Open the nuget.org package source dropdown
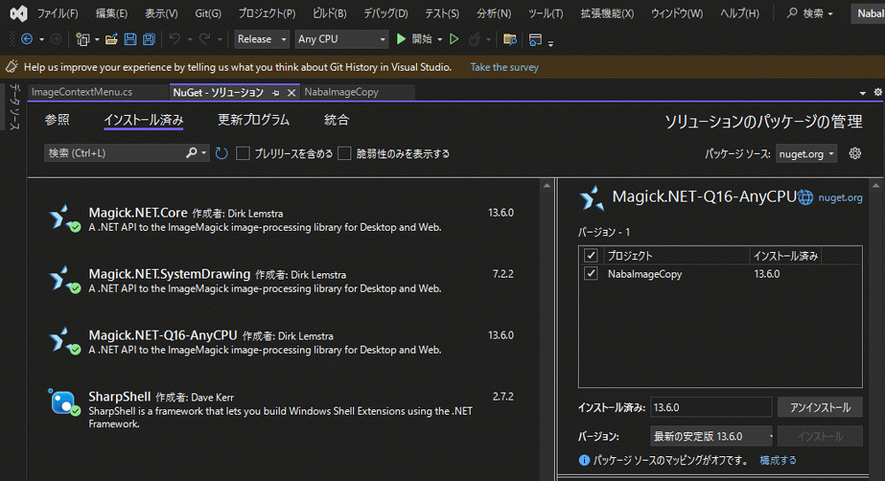This screenshot has width=885, height=481. tap(806, 154)
